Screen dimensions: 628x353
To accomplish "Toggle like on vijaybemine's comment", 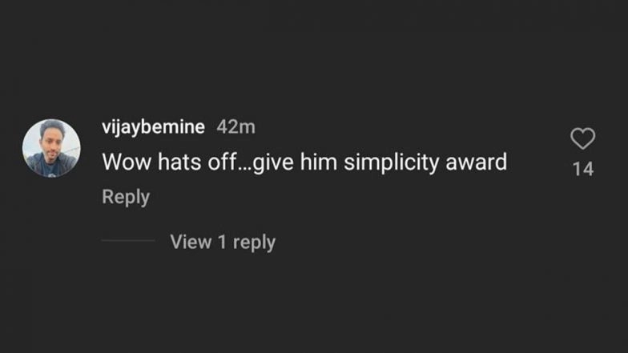I will tap(582, 139).
